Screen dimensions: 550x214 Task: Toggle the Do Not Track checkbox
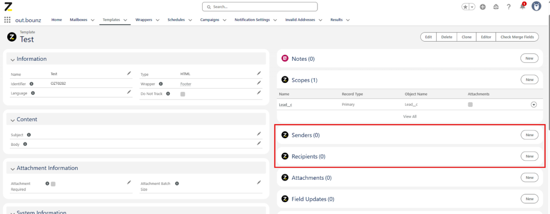(x=183, y=94)
